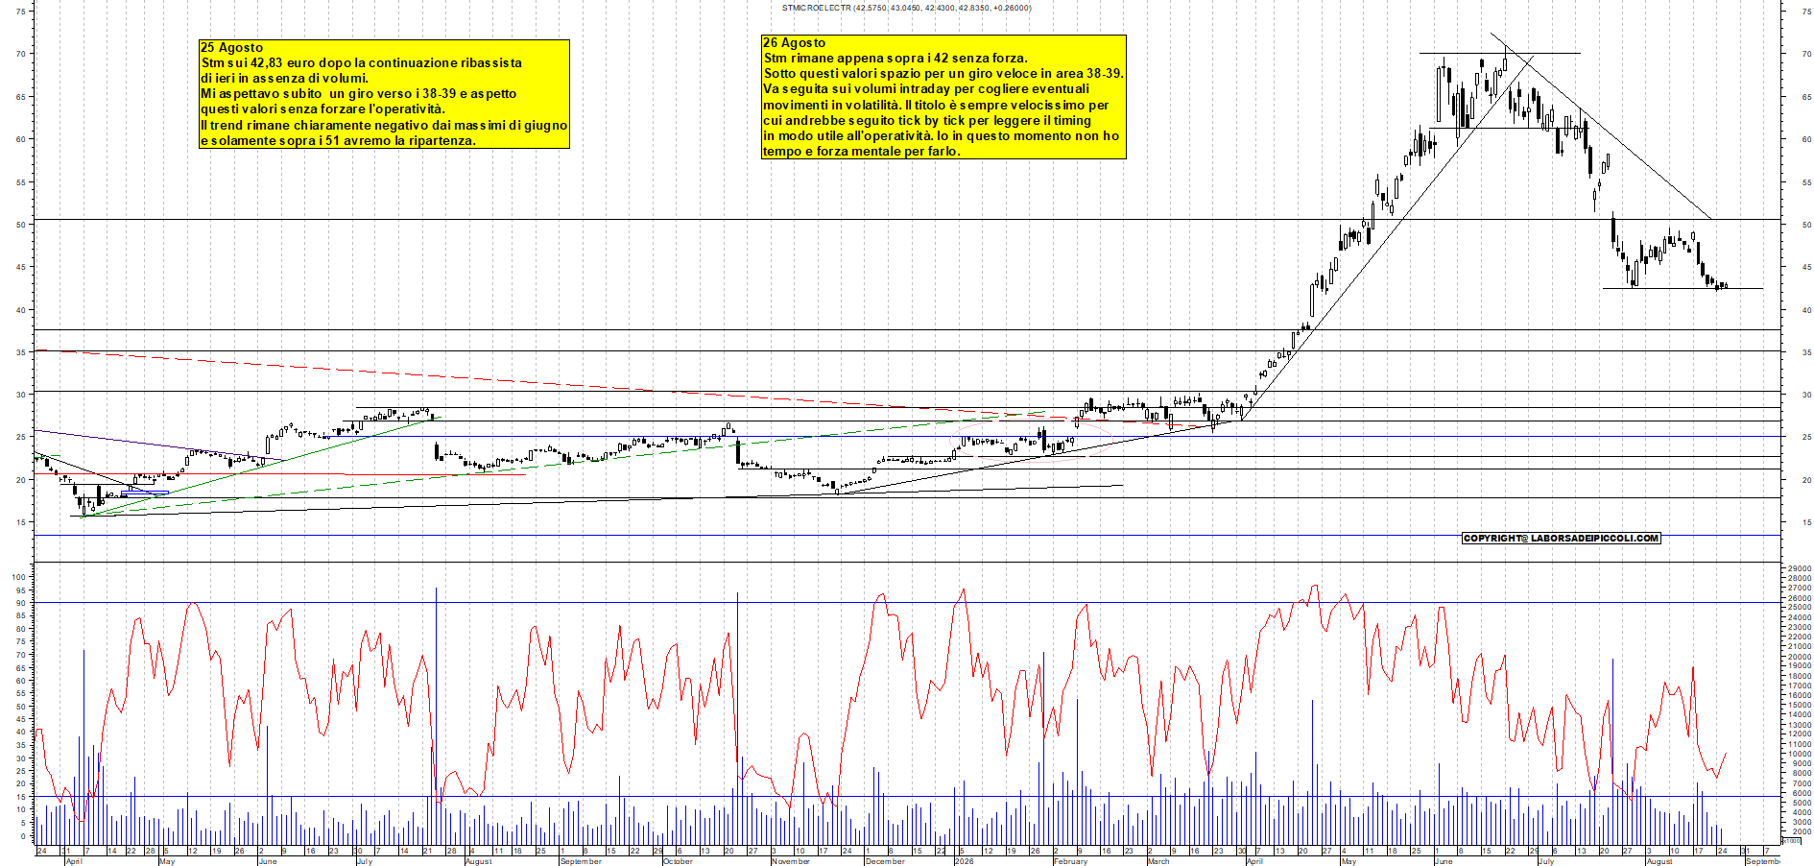The image size is (1814, 866).
Task: Click the line "tempo e forza mentale per farlo."
Action: point(862,151)
